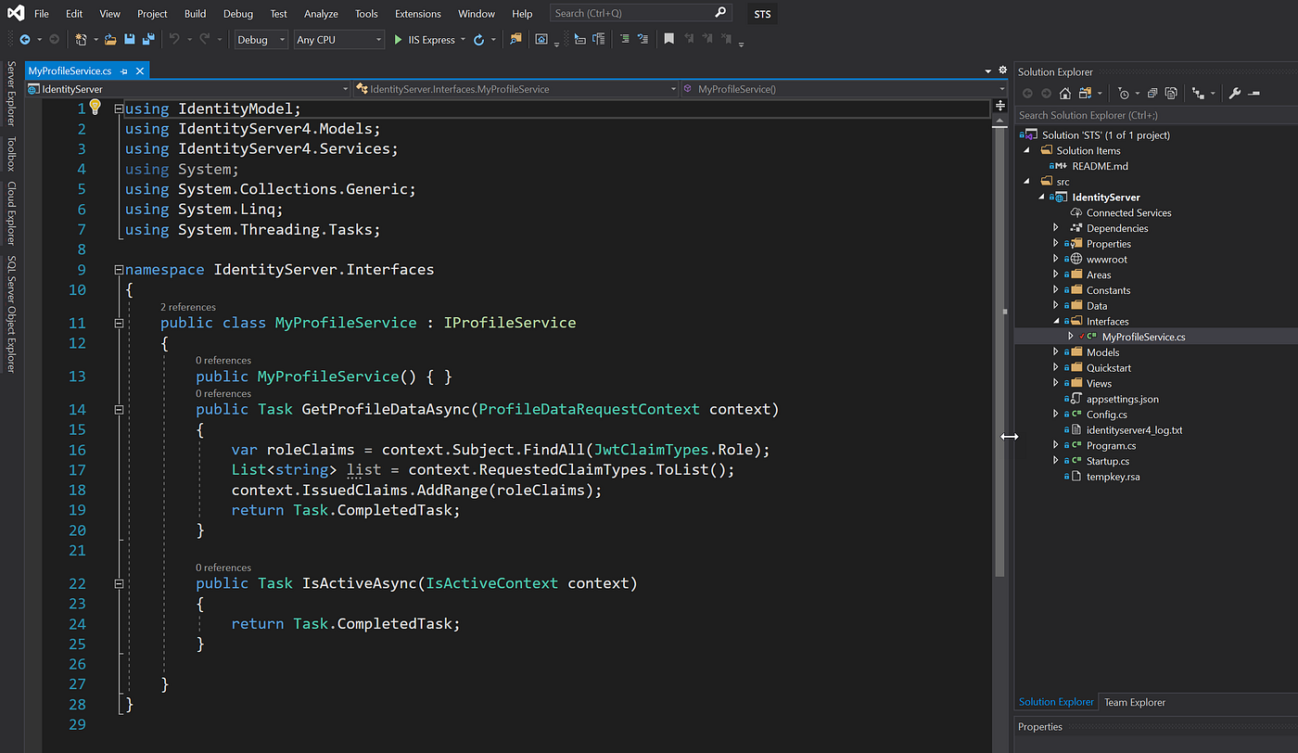Click the Properties wrench icon in Solution Explorer
The width and height of the screenshot is (1298, 753).
click(x=1236, y=93)
